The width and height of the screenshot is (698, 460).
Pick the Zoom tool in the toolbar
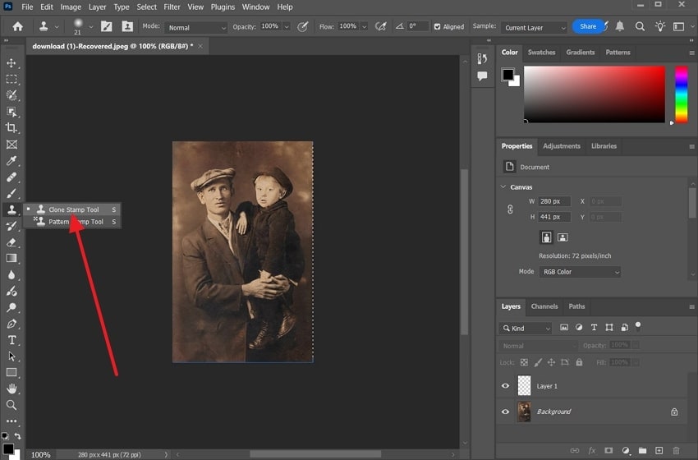pyautogui.click(x=11, y=405)
